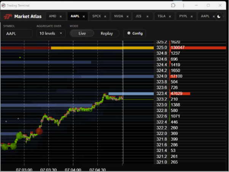Select Replay mode
Image resolution: width=229 pixels, height=172 pixels.
point(107,33)
